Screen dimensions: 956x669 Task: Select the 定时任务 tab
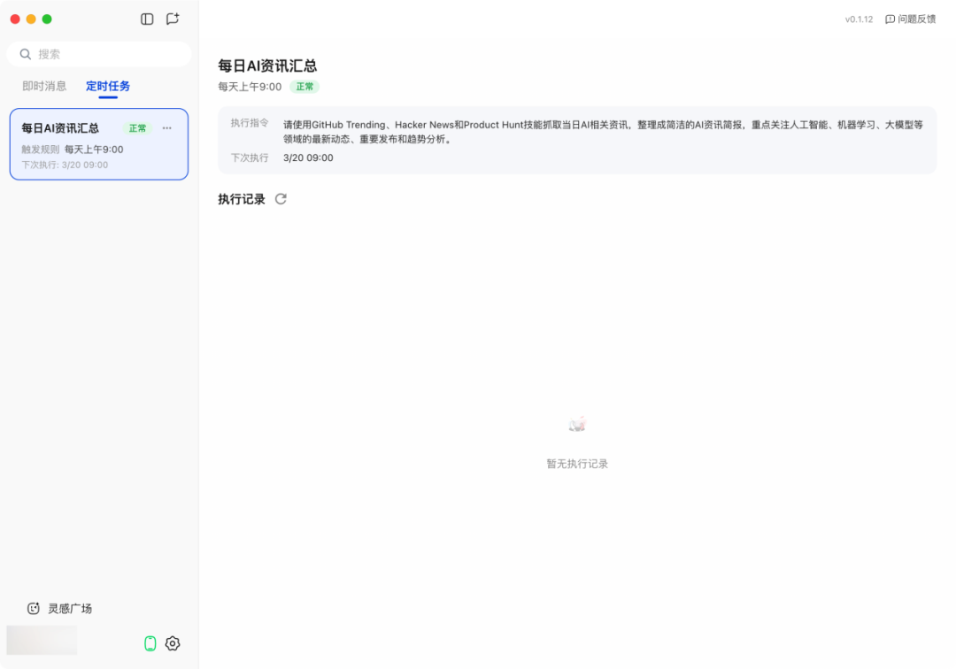(x=108, y=86)
